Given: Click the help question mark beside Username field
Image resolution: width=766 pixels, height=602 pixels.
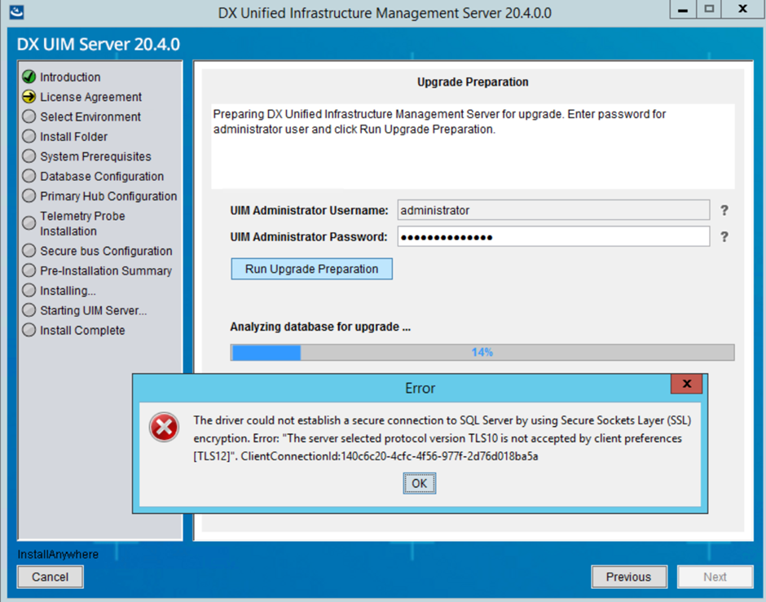Looking at the screenshot, I should tap(724, 210).
